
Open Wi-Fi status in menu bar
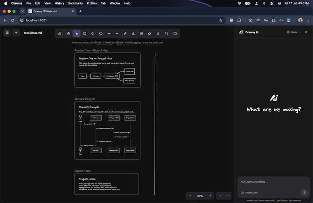(x=239, y=3)
